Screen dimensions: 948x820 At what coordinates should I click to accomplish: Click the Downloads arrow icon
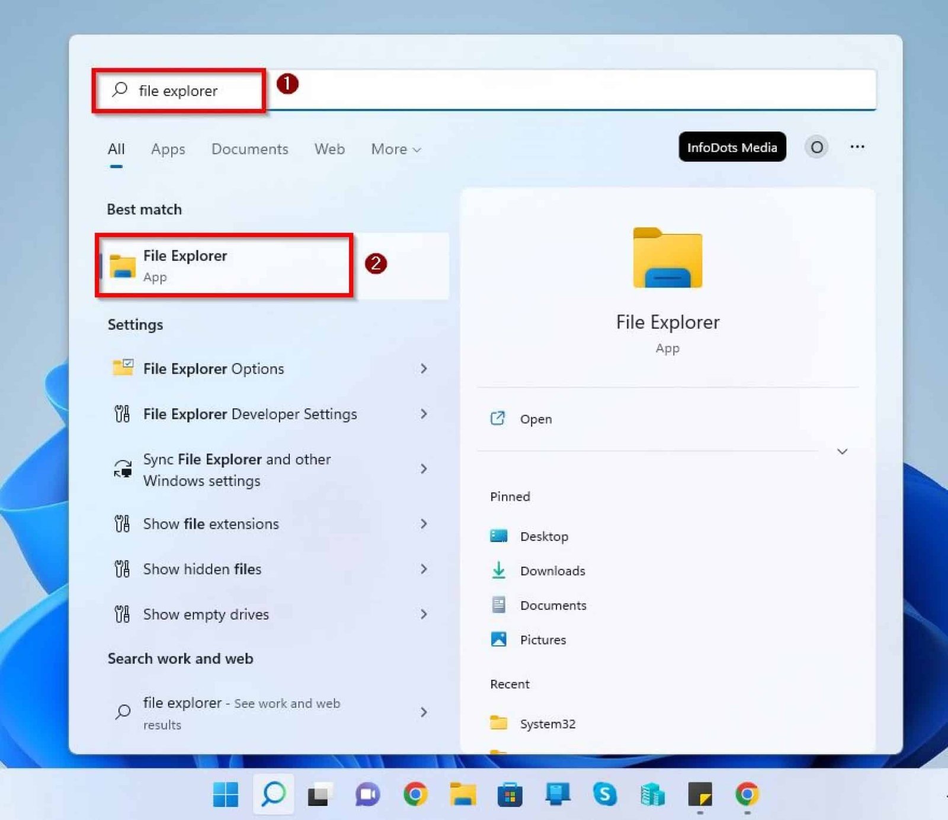click(499, 570)
